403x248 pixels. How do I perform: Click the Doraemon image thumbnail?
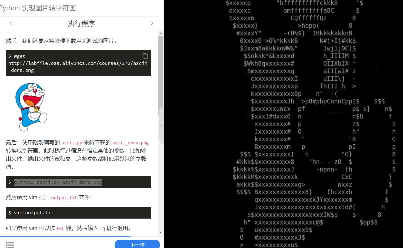[x=31, y=107]
